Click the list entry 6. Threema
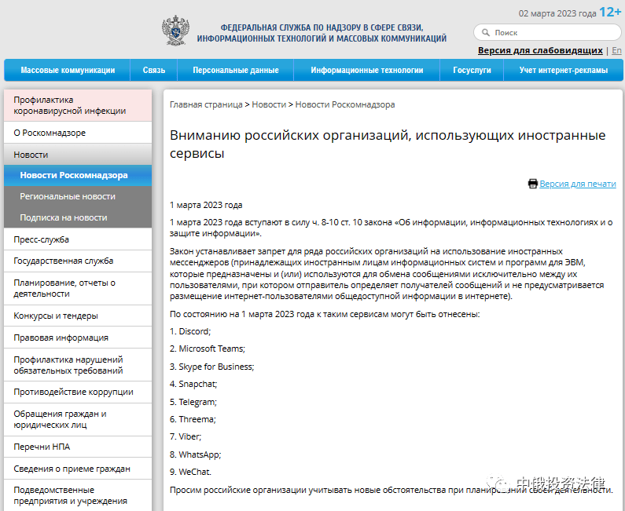Image resolution: width=625 pixels, height=511 pixels. [193, 419]
